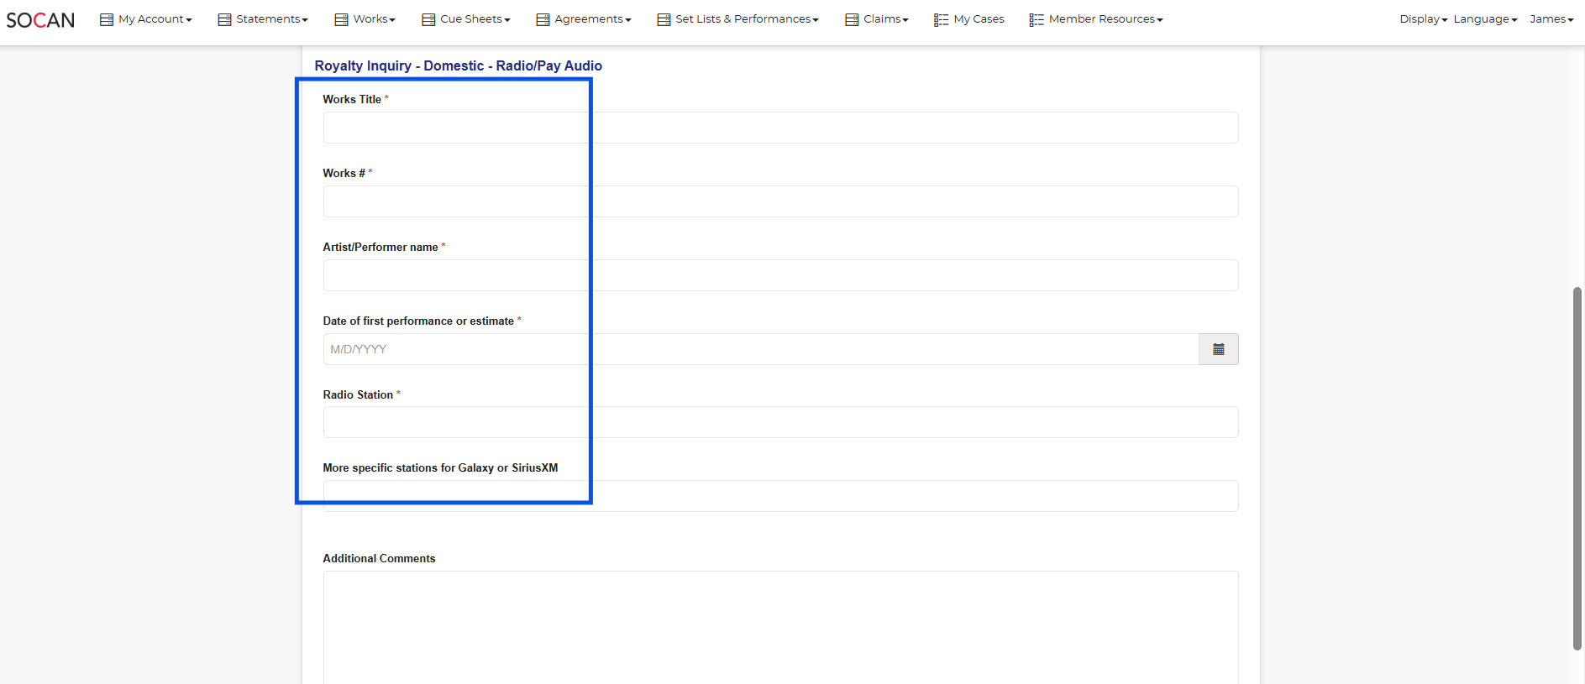Click the Statements menu icon

224,19
